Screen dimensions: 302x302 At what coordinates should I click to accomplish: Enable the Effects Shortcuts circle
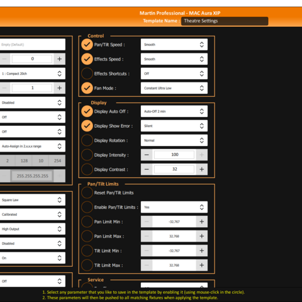click(x=87, y=74)
